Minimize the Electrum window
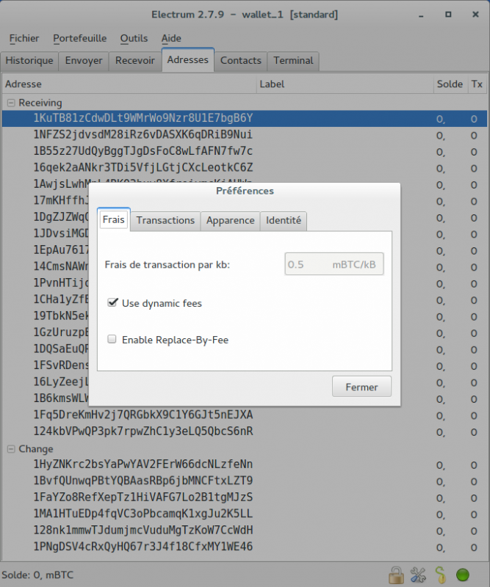The height and width of the screenshot is (587, 490). coord(421,15)
